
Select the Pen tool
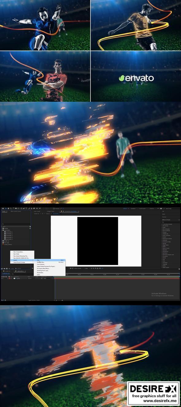pos(24,208)
